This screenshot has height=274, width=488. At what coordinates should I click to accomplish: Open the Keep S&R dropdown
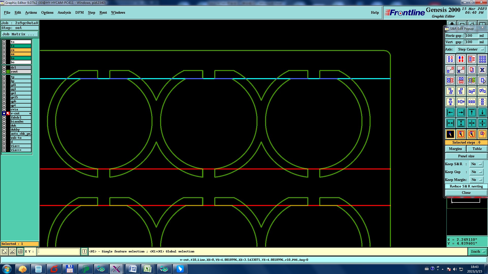[x=476, y=164]
